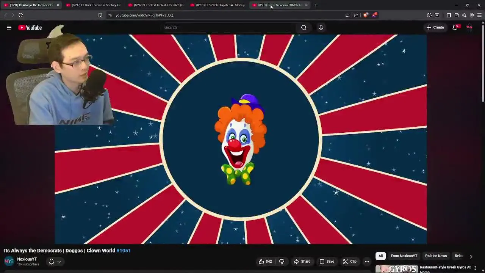Viewport: 485px width, 273px height.
Task: Show more topic chips with right chevron
Action: click(x=471, y=256)
